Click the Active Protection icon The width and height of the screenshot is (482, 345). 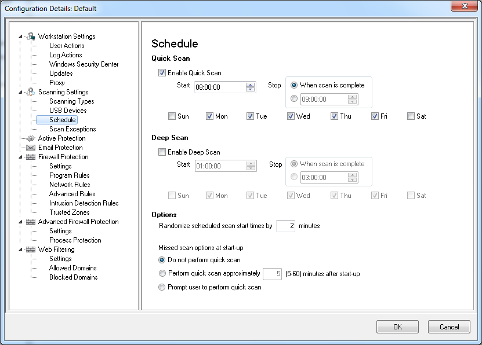click(31, 138)
